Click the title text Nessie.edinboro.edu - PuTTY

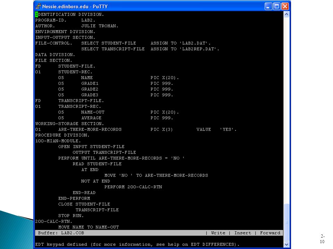(x=75, y=7)
